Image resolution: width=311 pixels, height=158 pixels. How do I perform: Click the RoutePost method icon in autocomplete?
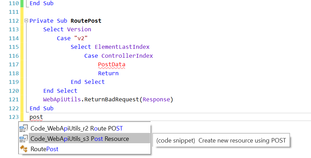point(24,149)
